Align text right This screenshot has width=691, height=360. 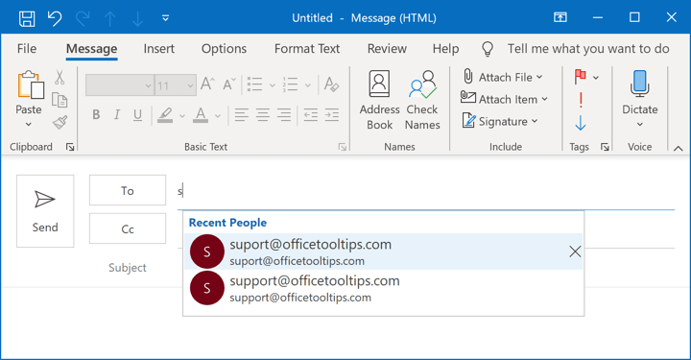[284, 115]
